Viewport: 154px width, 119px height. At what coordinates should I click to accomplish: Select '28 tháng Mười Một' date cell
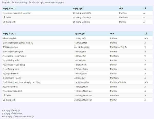(83, 95)
